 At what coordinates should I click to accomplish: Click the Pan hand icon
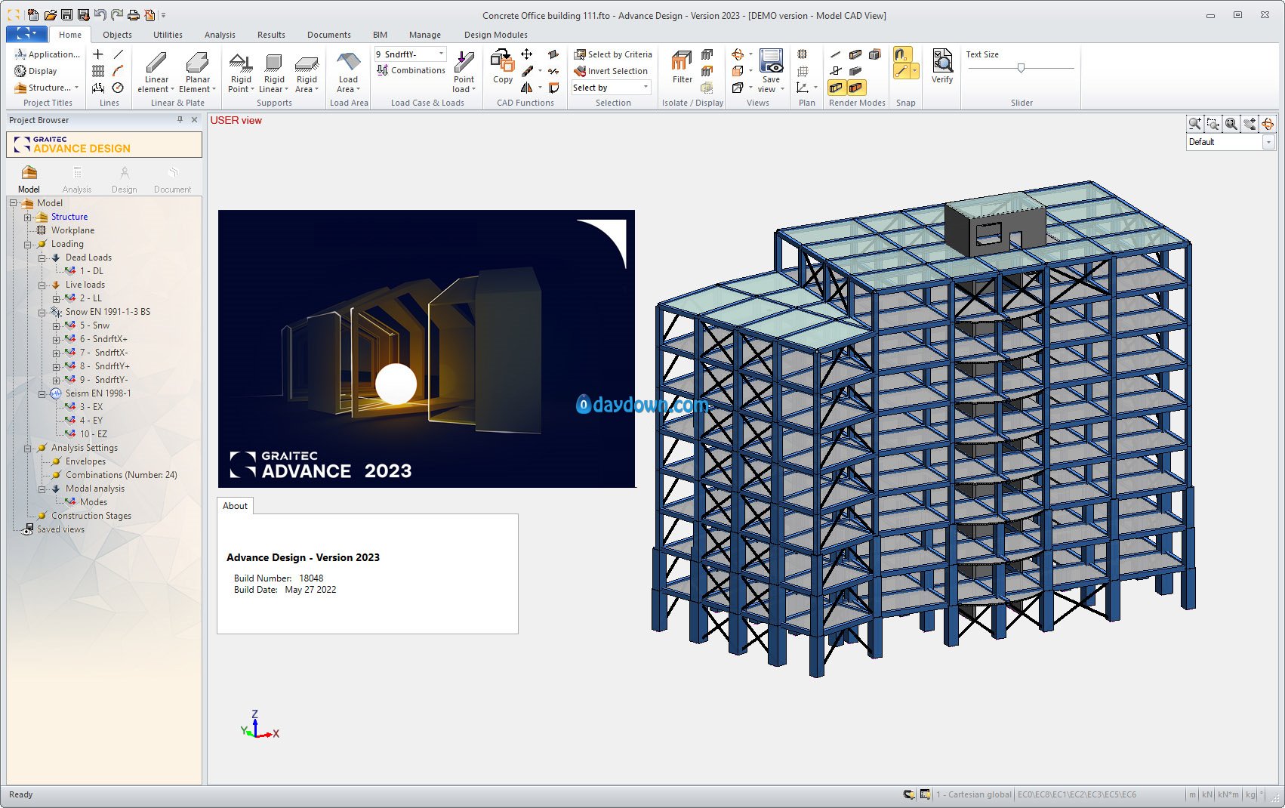click(1250, 124)
